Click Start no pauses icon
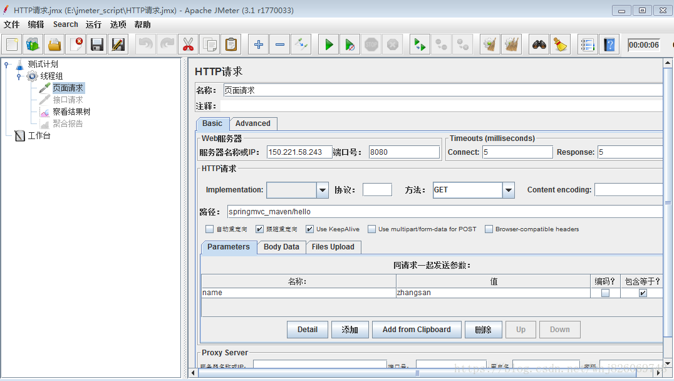This screenshot has width=674, height=381. click(x=350, y=44)
